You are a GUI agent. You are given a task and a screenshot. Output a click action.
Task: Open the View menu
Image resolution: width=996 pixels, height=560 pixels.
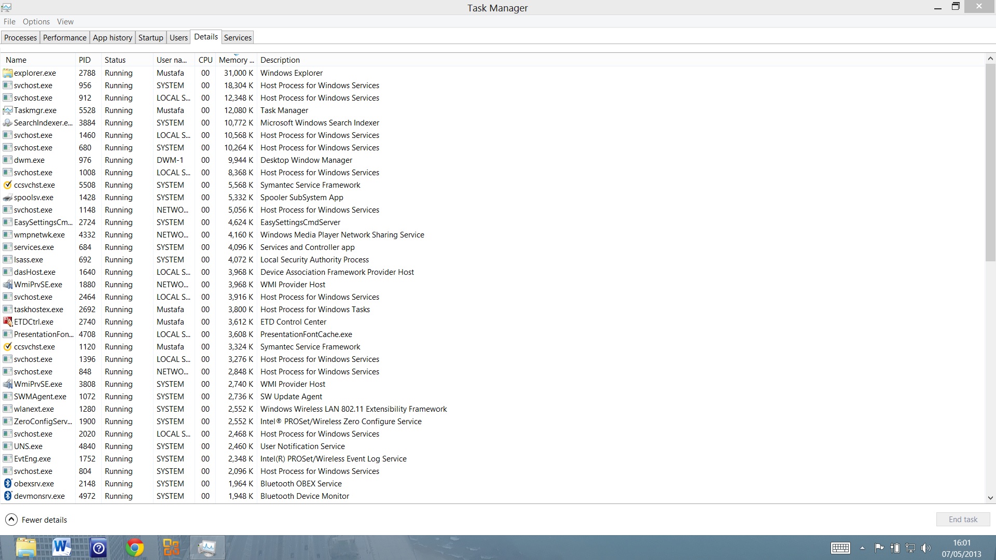tap(65, 22)
